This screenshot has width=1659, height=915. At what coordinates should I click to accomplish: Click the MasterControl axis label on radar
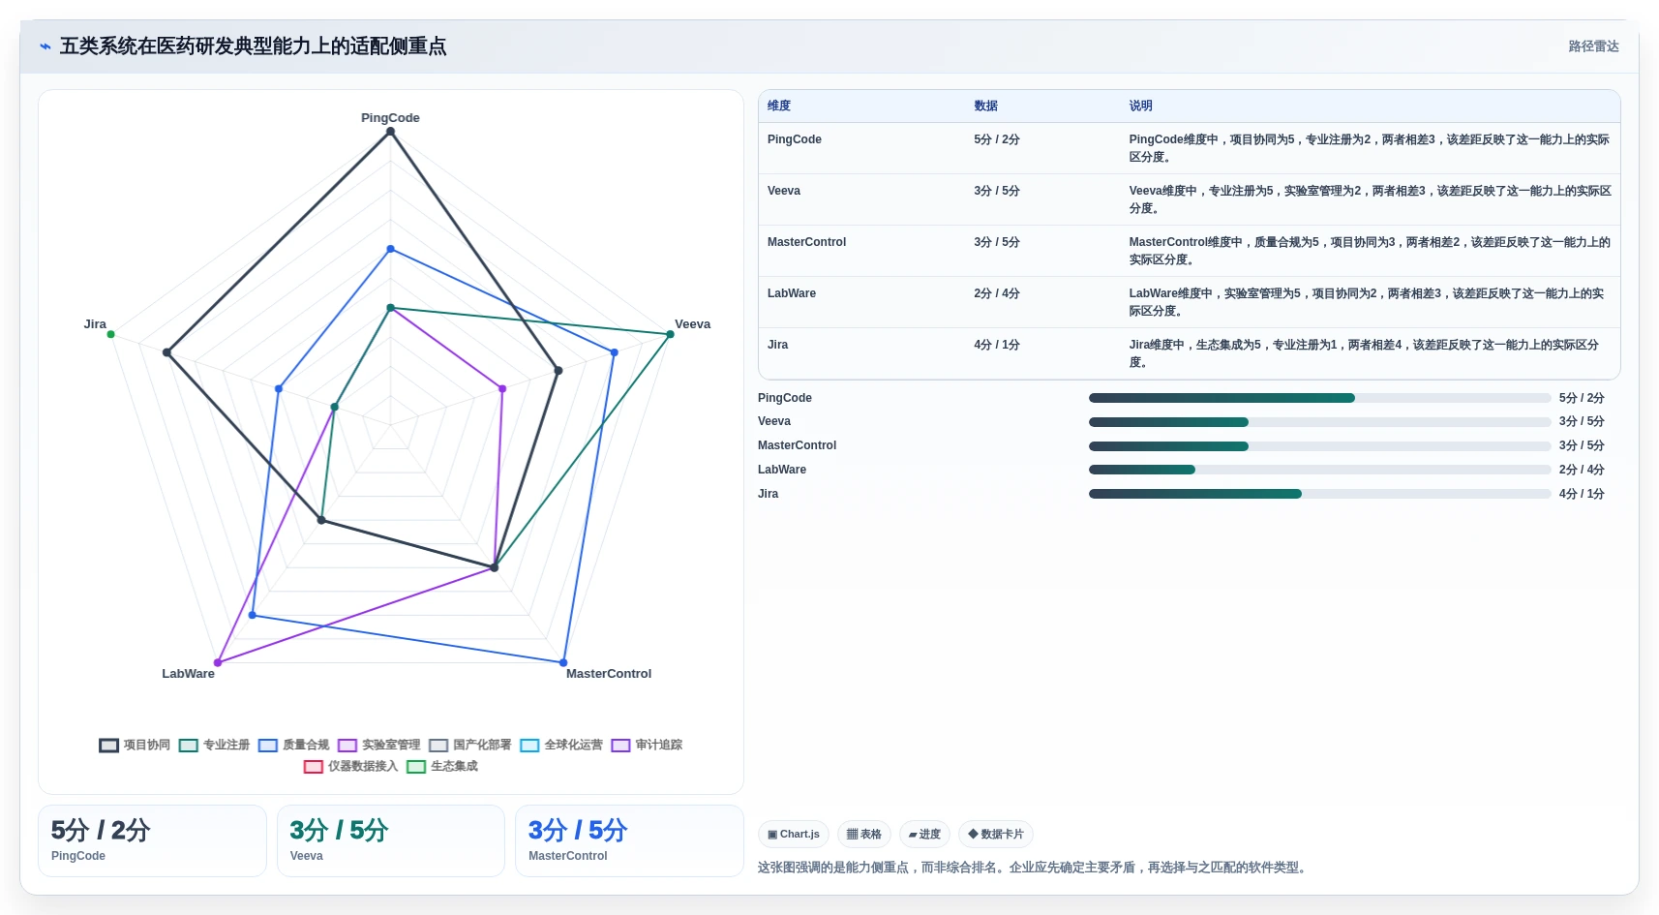click(609, 674)
